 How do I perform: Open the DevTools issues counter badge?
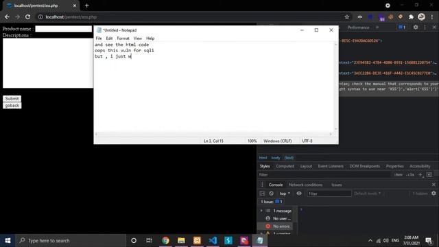(402, 27)
